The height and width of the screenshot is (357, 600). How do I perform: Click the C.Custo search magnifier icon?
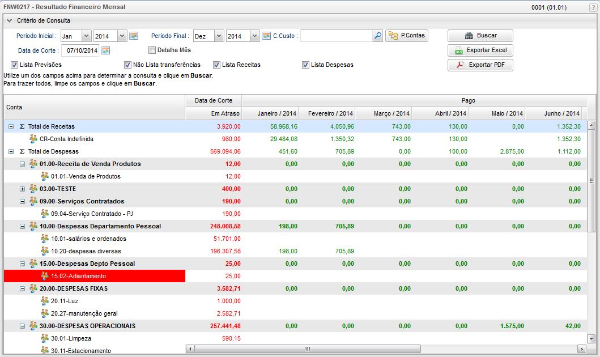click(378, 36)
